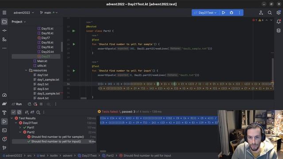The image size is (283, 159).
Task: Open the Structure tool window
Action: pos(4,39)
